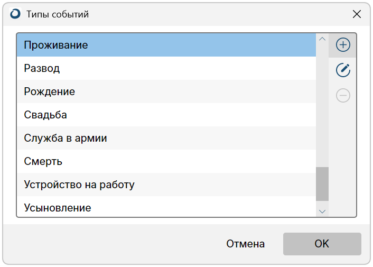Click the app logo in the title bar

(15, 14)
